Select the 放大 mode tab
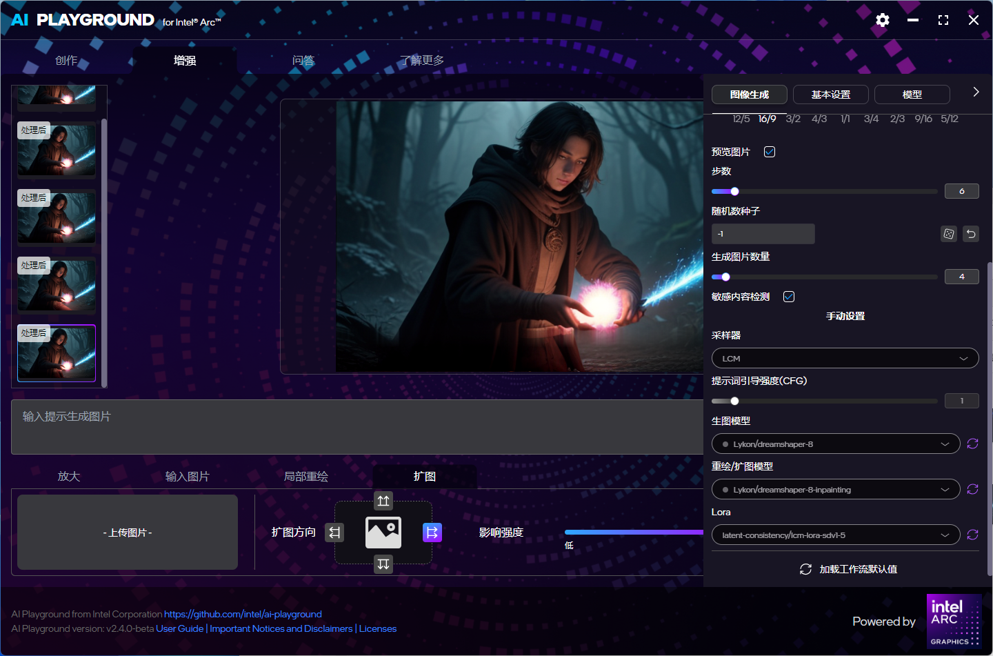This screenshot has height=656, width=993. tap(69, 477)
